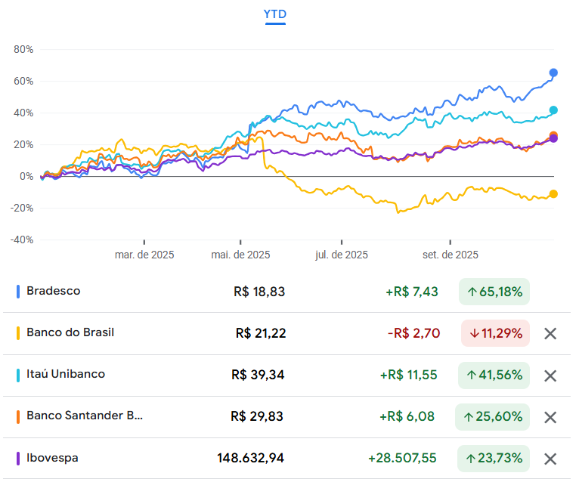Open the Ibovespa index details
The width and height of the screenshot is (579, 479).
[x=52, y=457]
